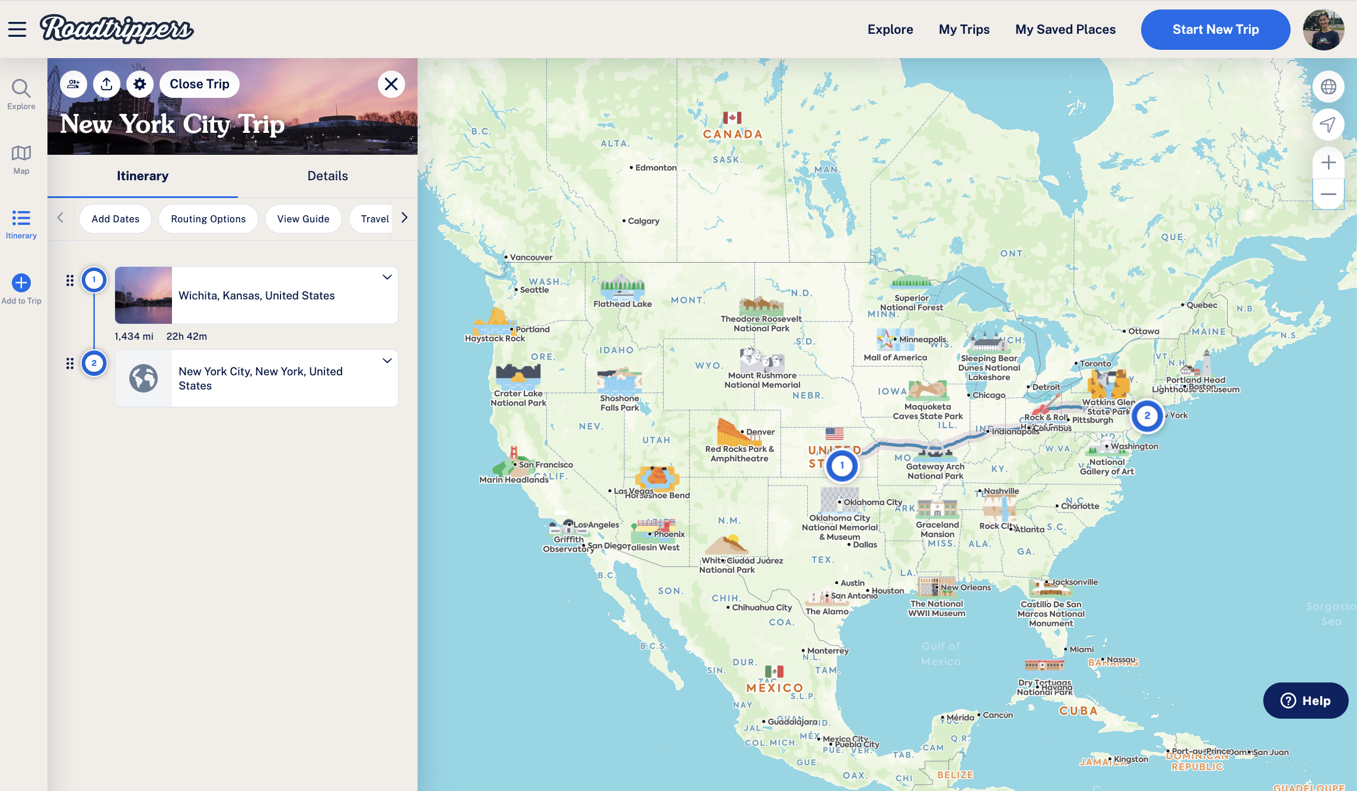This screenshot has height=791, width=1357.
Task: Click the Roadtrippers logo
Action: (116, 28)
